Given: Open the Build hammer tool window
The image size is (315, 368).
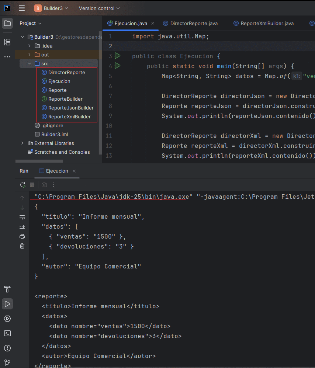Looking at the screenshot, I should tap(7, 289).
